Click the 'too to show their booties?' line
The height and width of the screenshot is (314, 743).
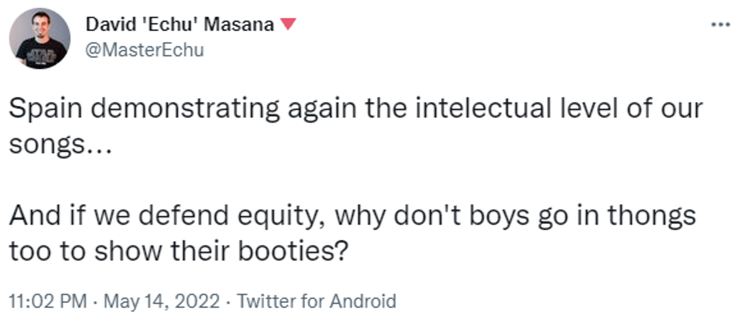[x=179, y=251]
